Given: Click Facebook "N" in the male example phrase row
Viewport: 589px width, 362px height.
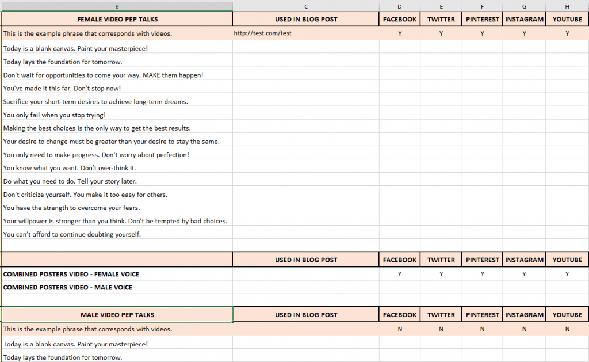Looking at the screenshot, I should click(x=400, y=329).
